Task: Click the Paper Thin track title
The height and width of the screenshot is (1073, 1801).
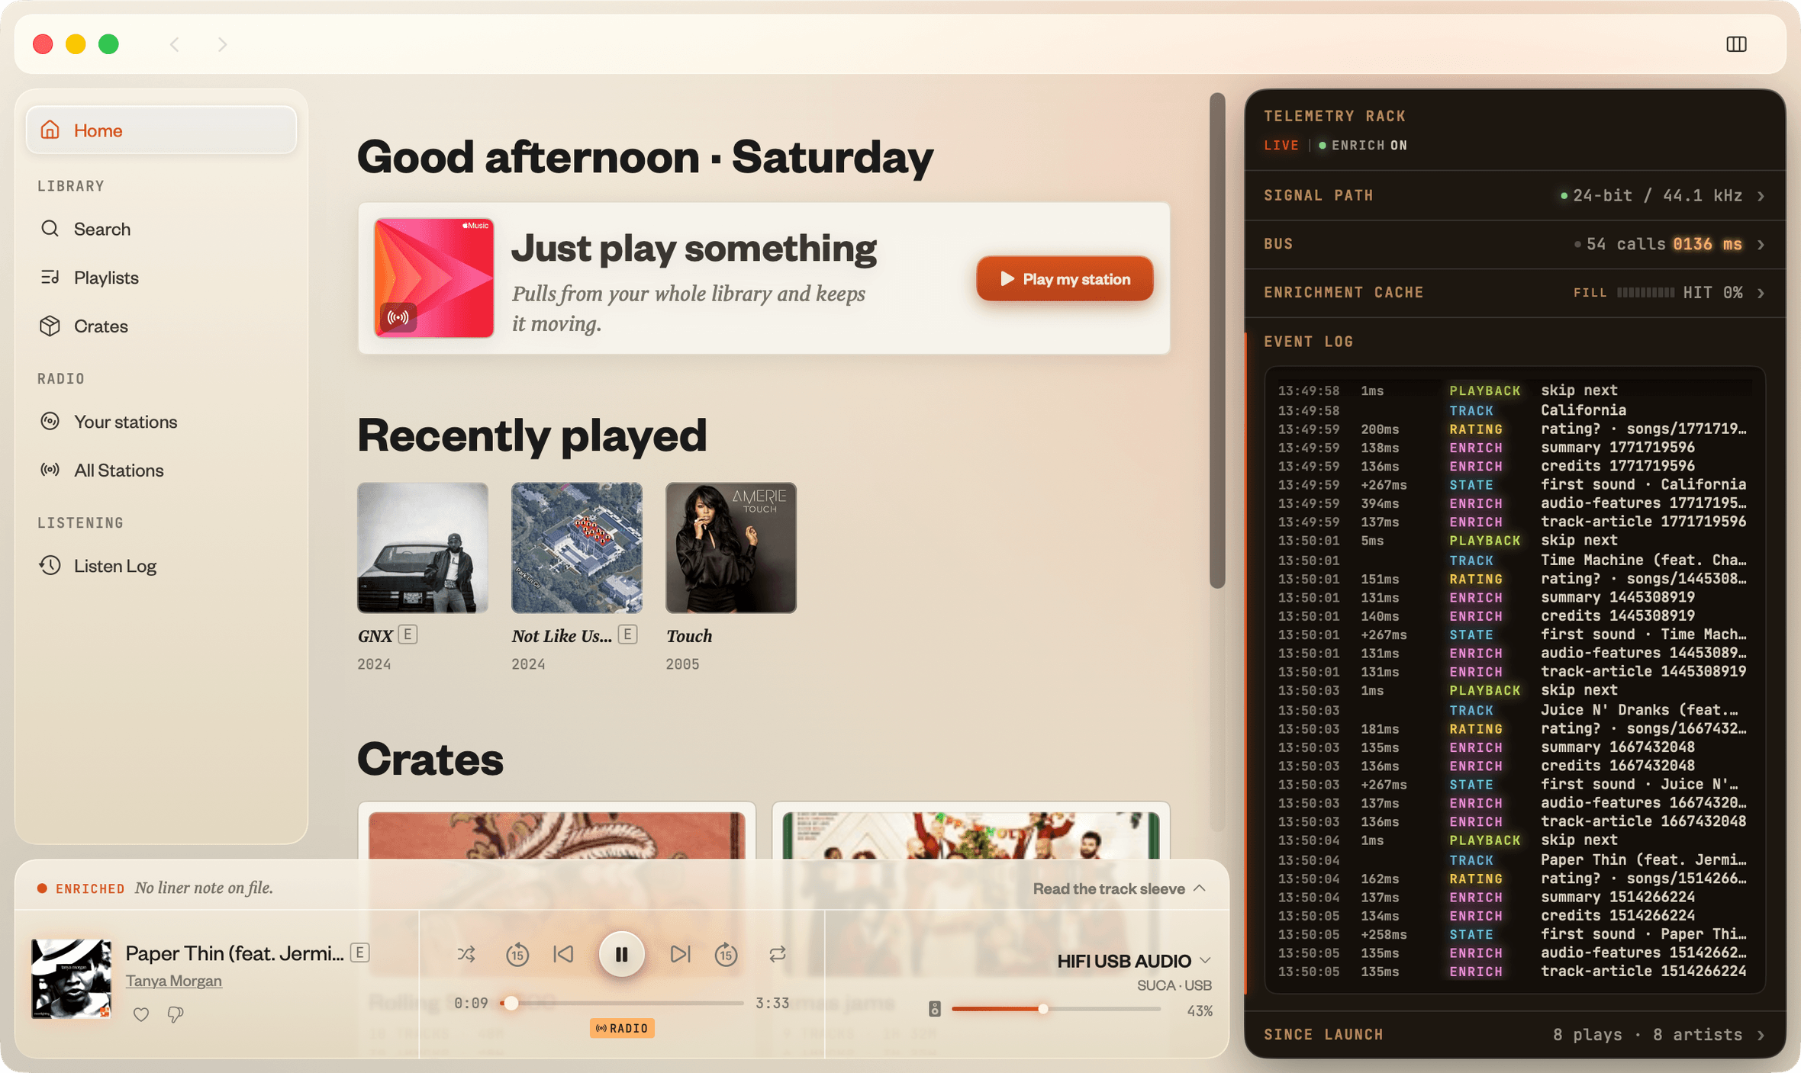Action: pyautogui.click(x=234, y=953)
